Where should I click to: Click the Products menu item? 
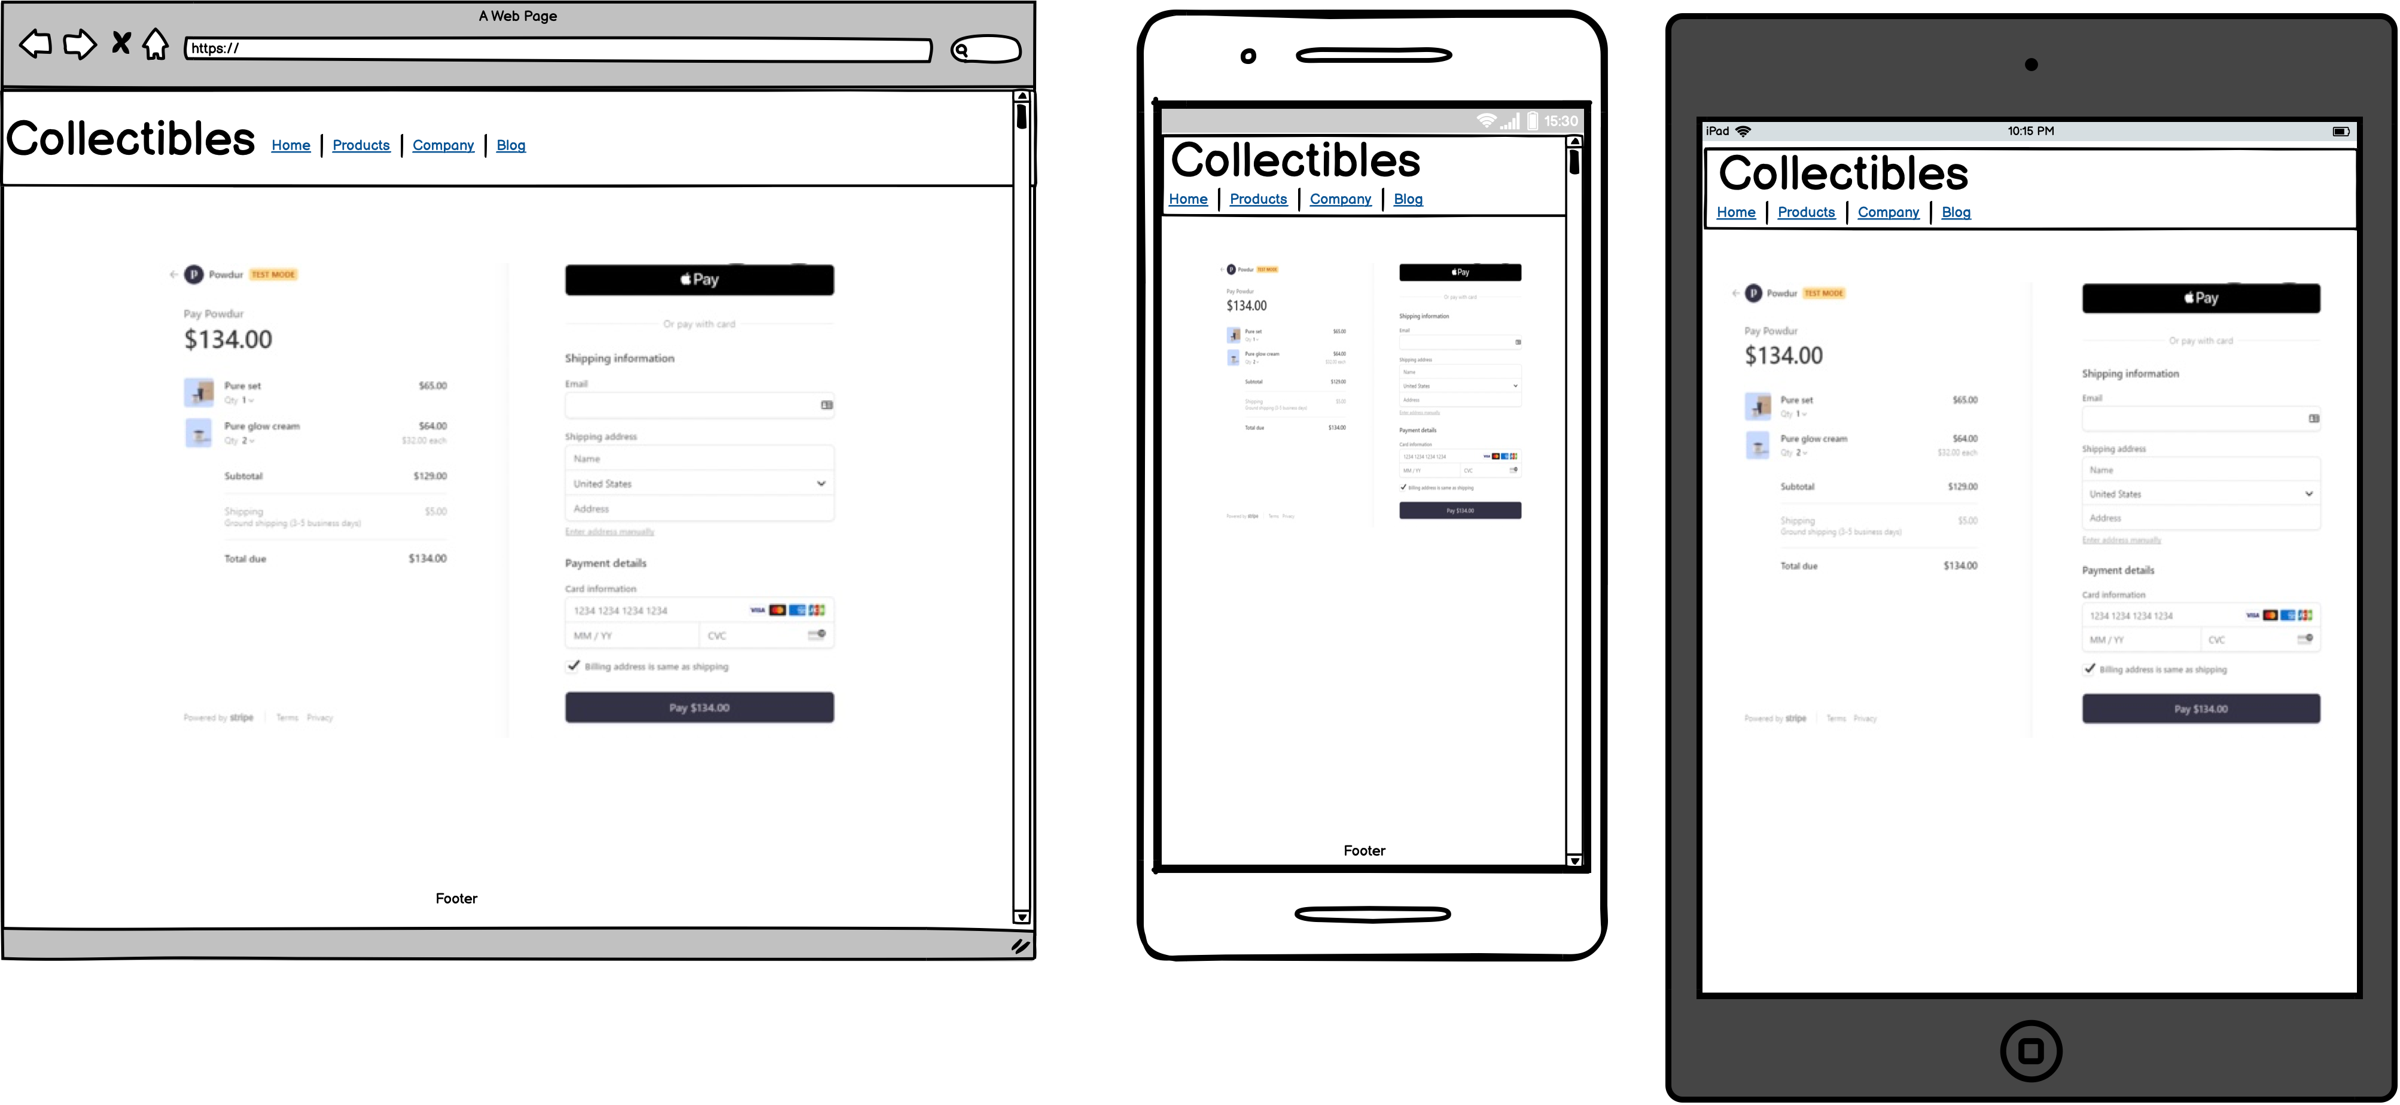361,144
